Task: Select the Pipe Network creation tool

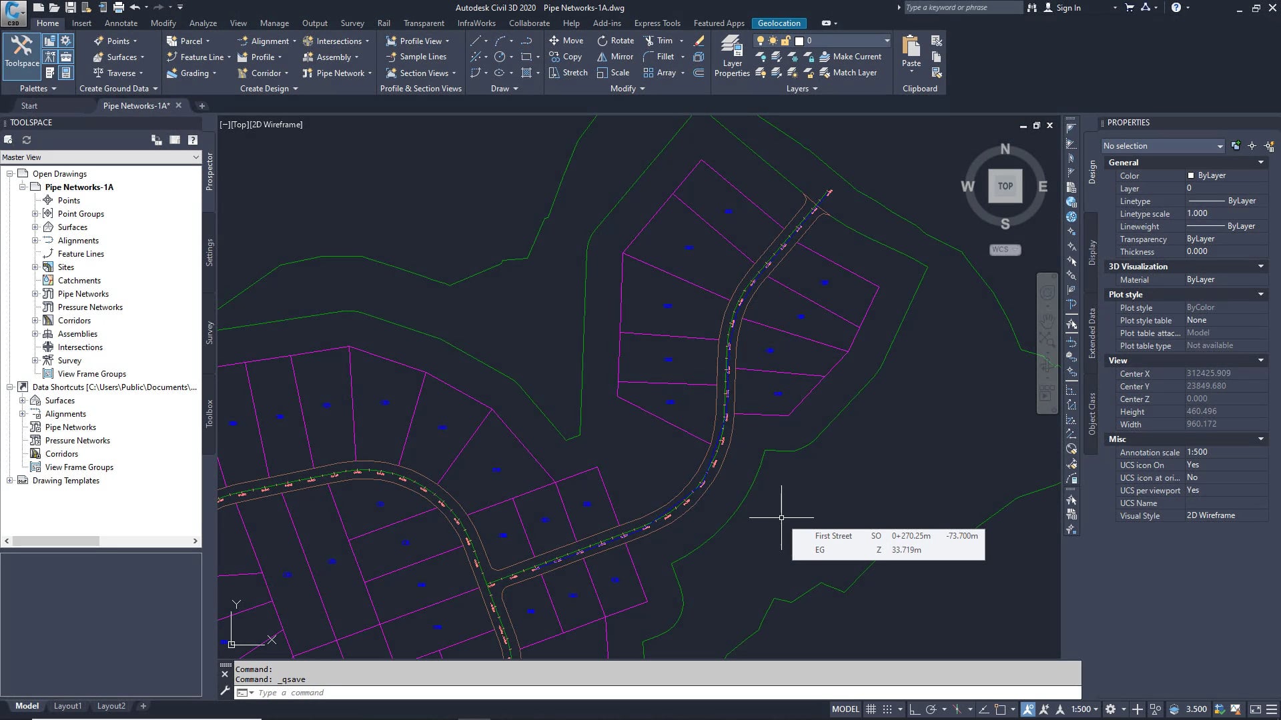Action: [336, 73]
